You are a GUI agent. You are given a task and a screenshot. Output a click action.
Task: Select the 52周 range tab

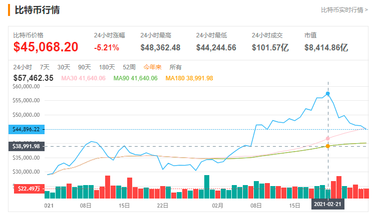click(x=129, y=67)
